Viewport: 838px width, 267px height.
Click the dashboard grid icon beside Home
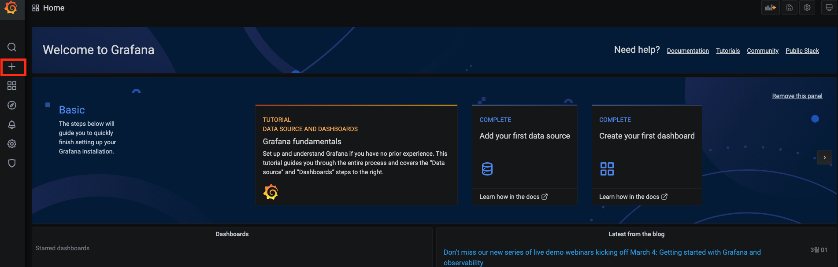36,8
